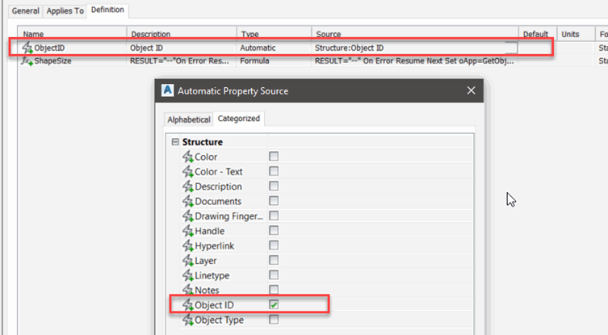Click the Hyperlink property icon
608x335 pixels.
(x=188, y=245)
